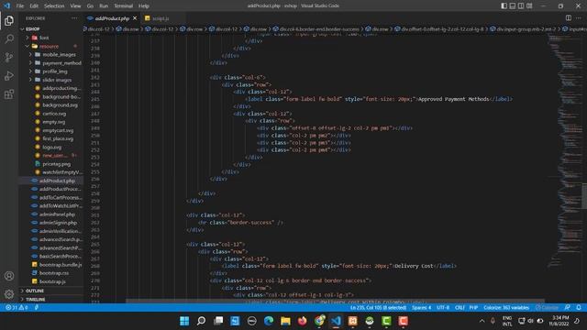
Task: Open emptycart.svg in explorer
Action: (x=51, y=130)
